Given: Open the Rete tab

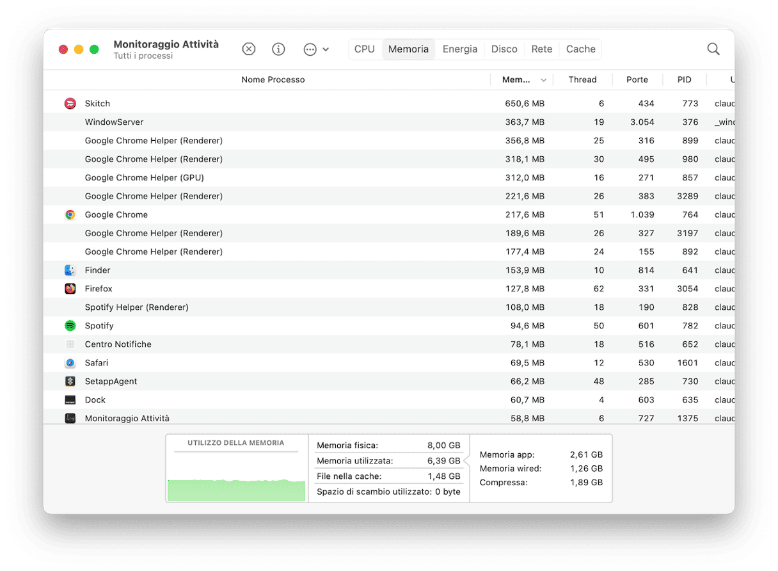Looking at the screenshot, I should pyautogui.click(x=542, y=49).
